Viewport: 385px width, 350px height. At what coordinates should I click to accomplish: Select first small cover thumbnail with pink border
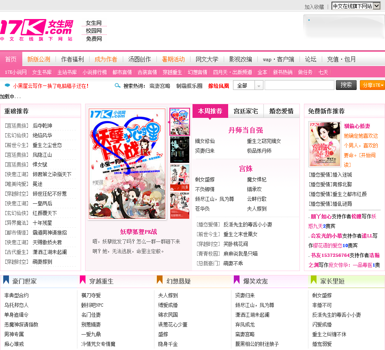(180, 122)
